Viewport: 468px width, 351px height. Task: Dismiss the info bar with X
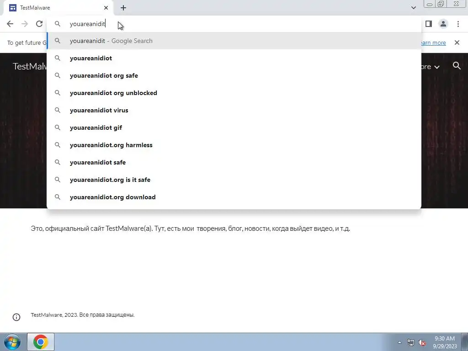pos(457,43)
